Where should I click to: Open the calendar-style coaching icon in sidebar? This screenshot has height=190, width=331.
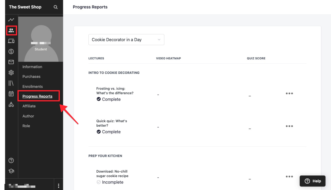11,94
